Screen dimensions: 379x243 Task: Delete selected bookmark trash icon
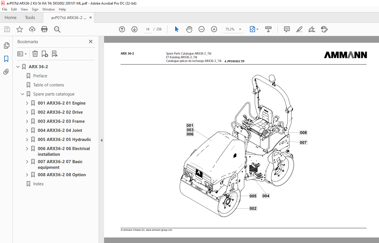35,54
